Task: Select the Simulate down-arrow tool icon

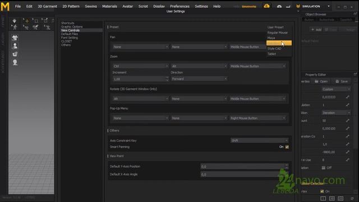Action: pyautogui.click(x=15, y=21)
